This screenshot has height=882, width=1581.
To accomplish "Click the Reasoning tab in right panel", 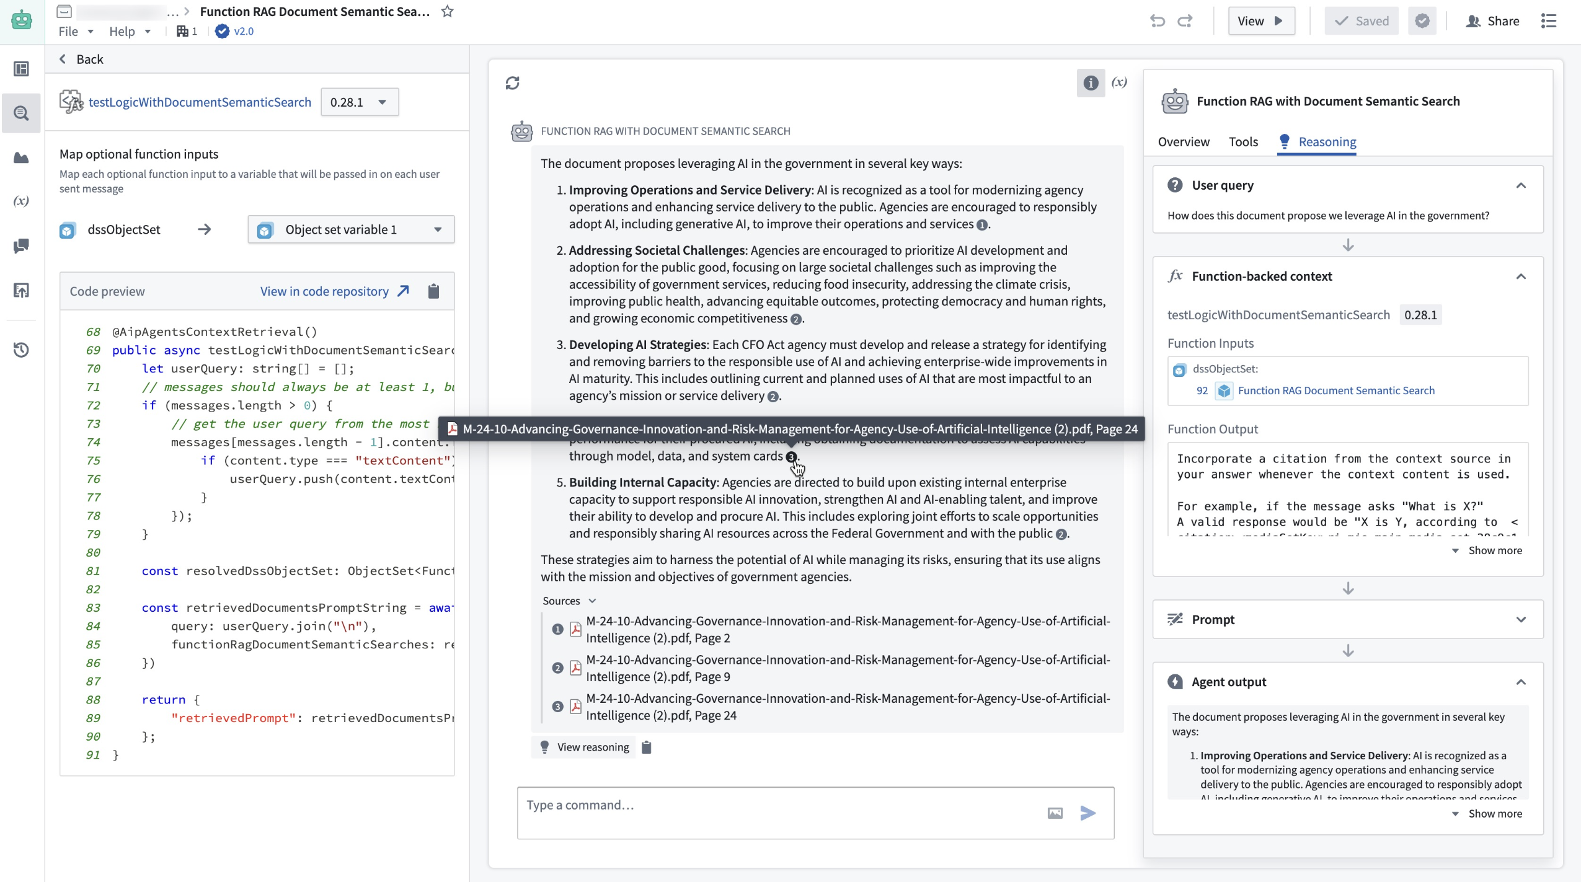I will (1327, 141).
